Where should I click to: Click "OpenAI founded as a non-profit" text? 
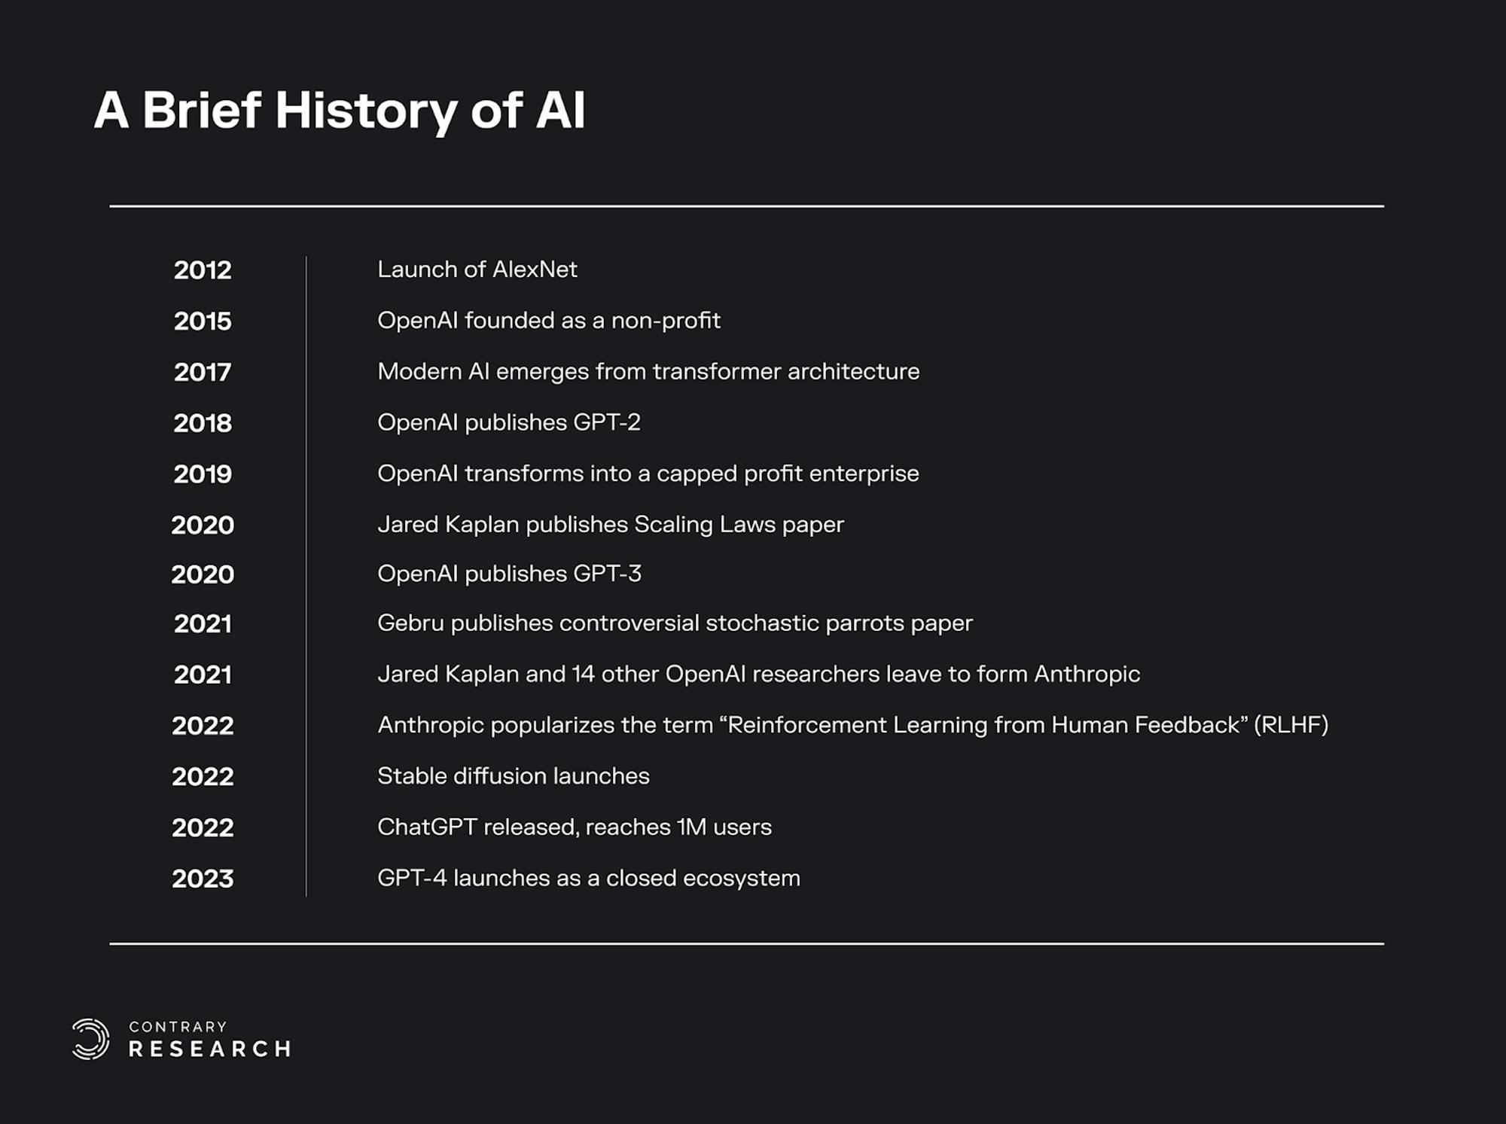pos(548,321)
